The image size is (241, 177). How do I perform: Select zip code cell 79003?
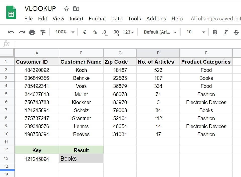120,110
